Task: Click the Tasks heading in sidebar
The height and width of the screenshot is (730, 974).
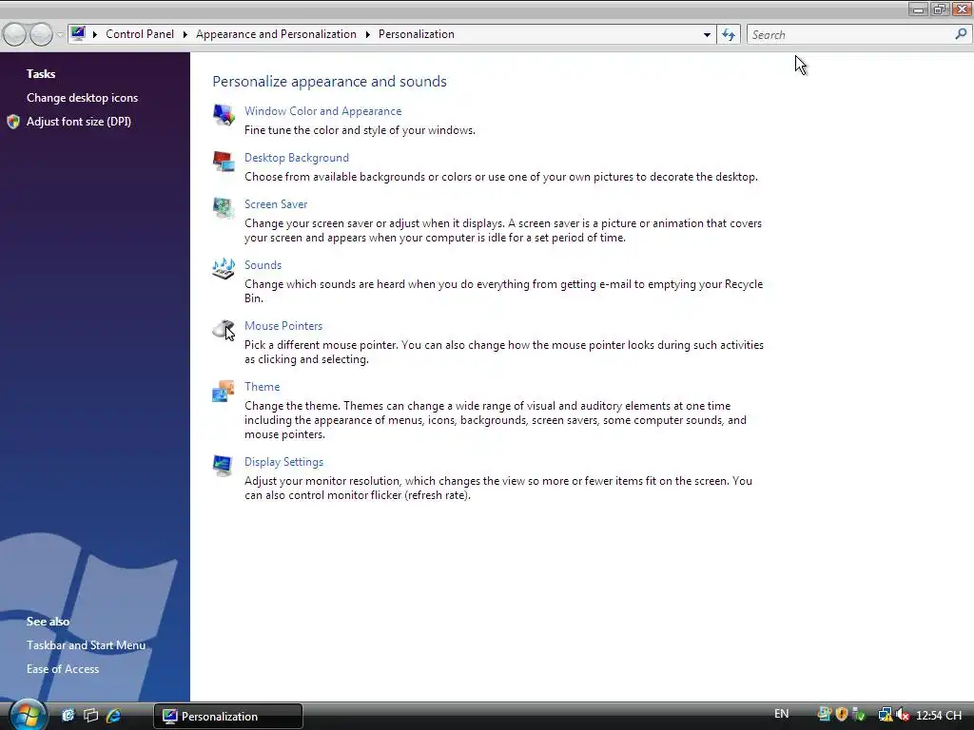Action: coord(41,74)
